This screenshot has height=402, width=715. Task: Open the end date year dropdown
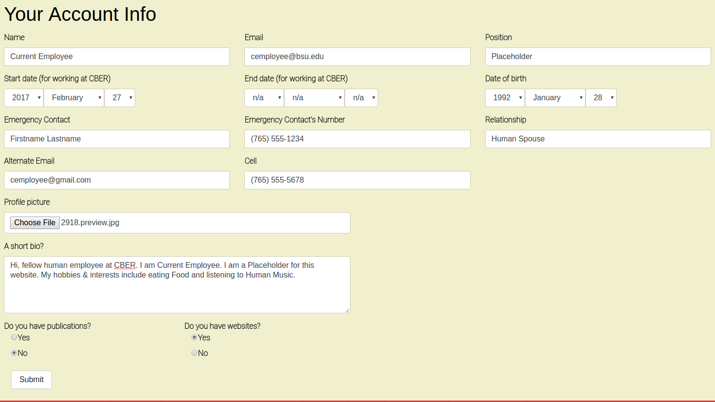[x=264, y=98]
